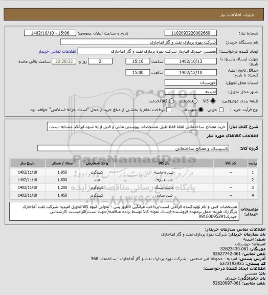Click the ردیف column header
268x295 pixels.
(253, 163)
